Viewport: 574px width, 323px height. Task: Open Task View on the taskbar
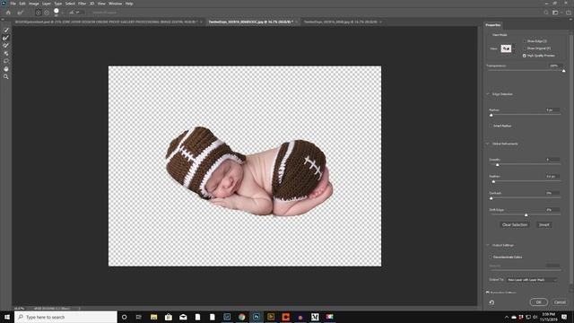(139, 317)
